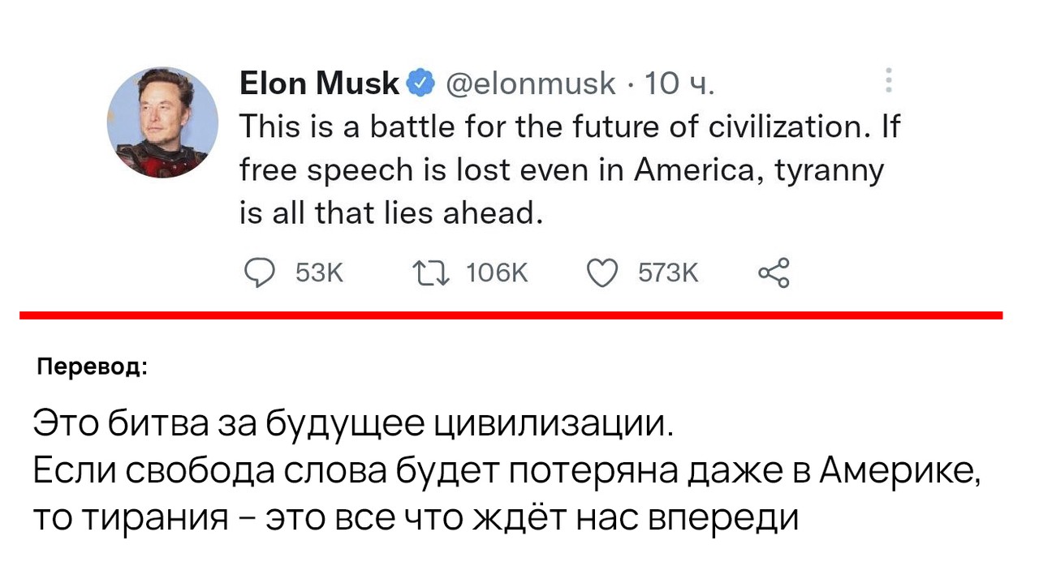This screenshot has height=583, width=1039.
Task: Click the "10 ч." timestamp
Action: click(x=679, y=84)
